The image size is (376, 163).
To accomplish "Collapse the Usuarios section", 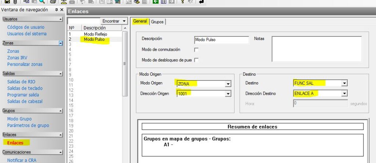I will tap(61, 19).
